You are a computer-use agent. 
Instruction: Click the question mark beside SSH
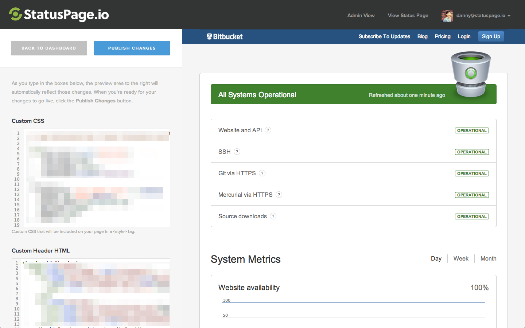pyautogui.click(x=237, y=152)
